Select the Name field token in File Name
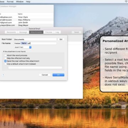128x128 pixels. coord(24,43)
